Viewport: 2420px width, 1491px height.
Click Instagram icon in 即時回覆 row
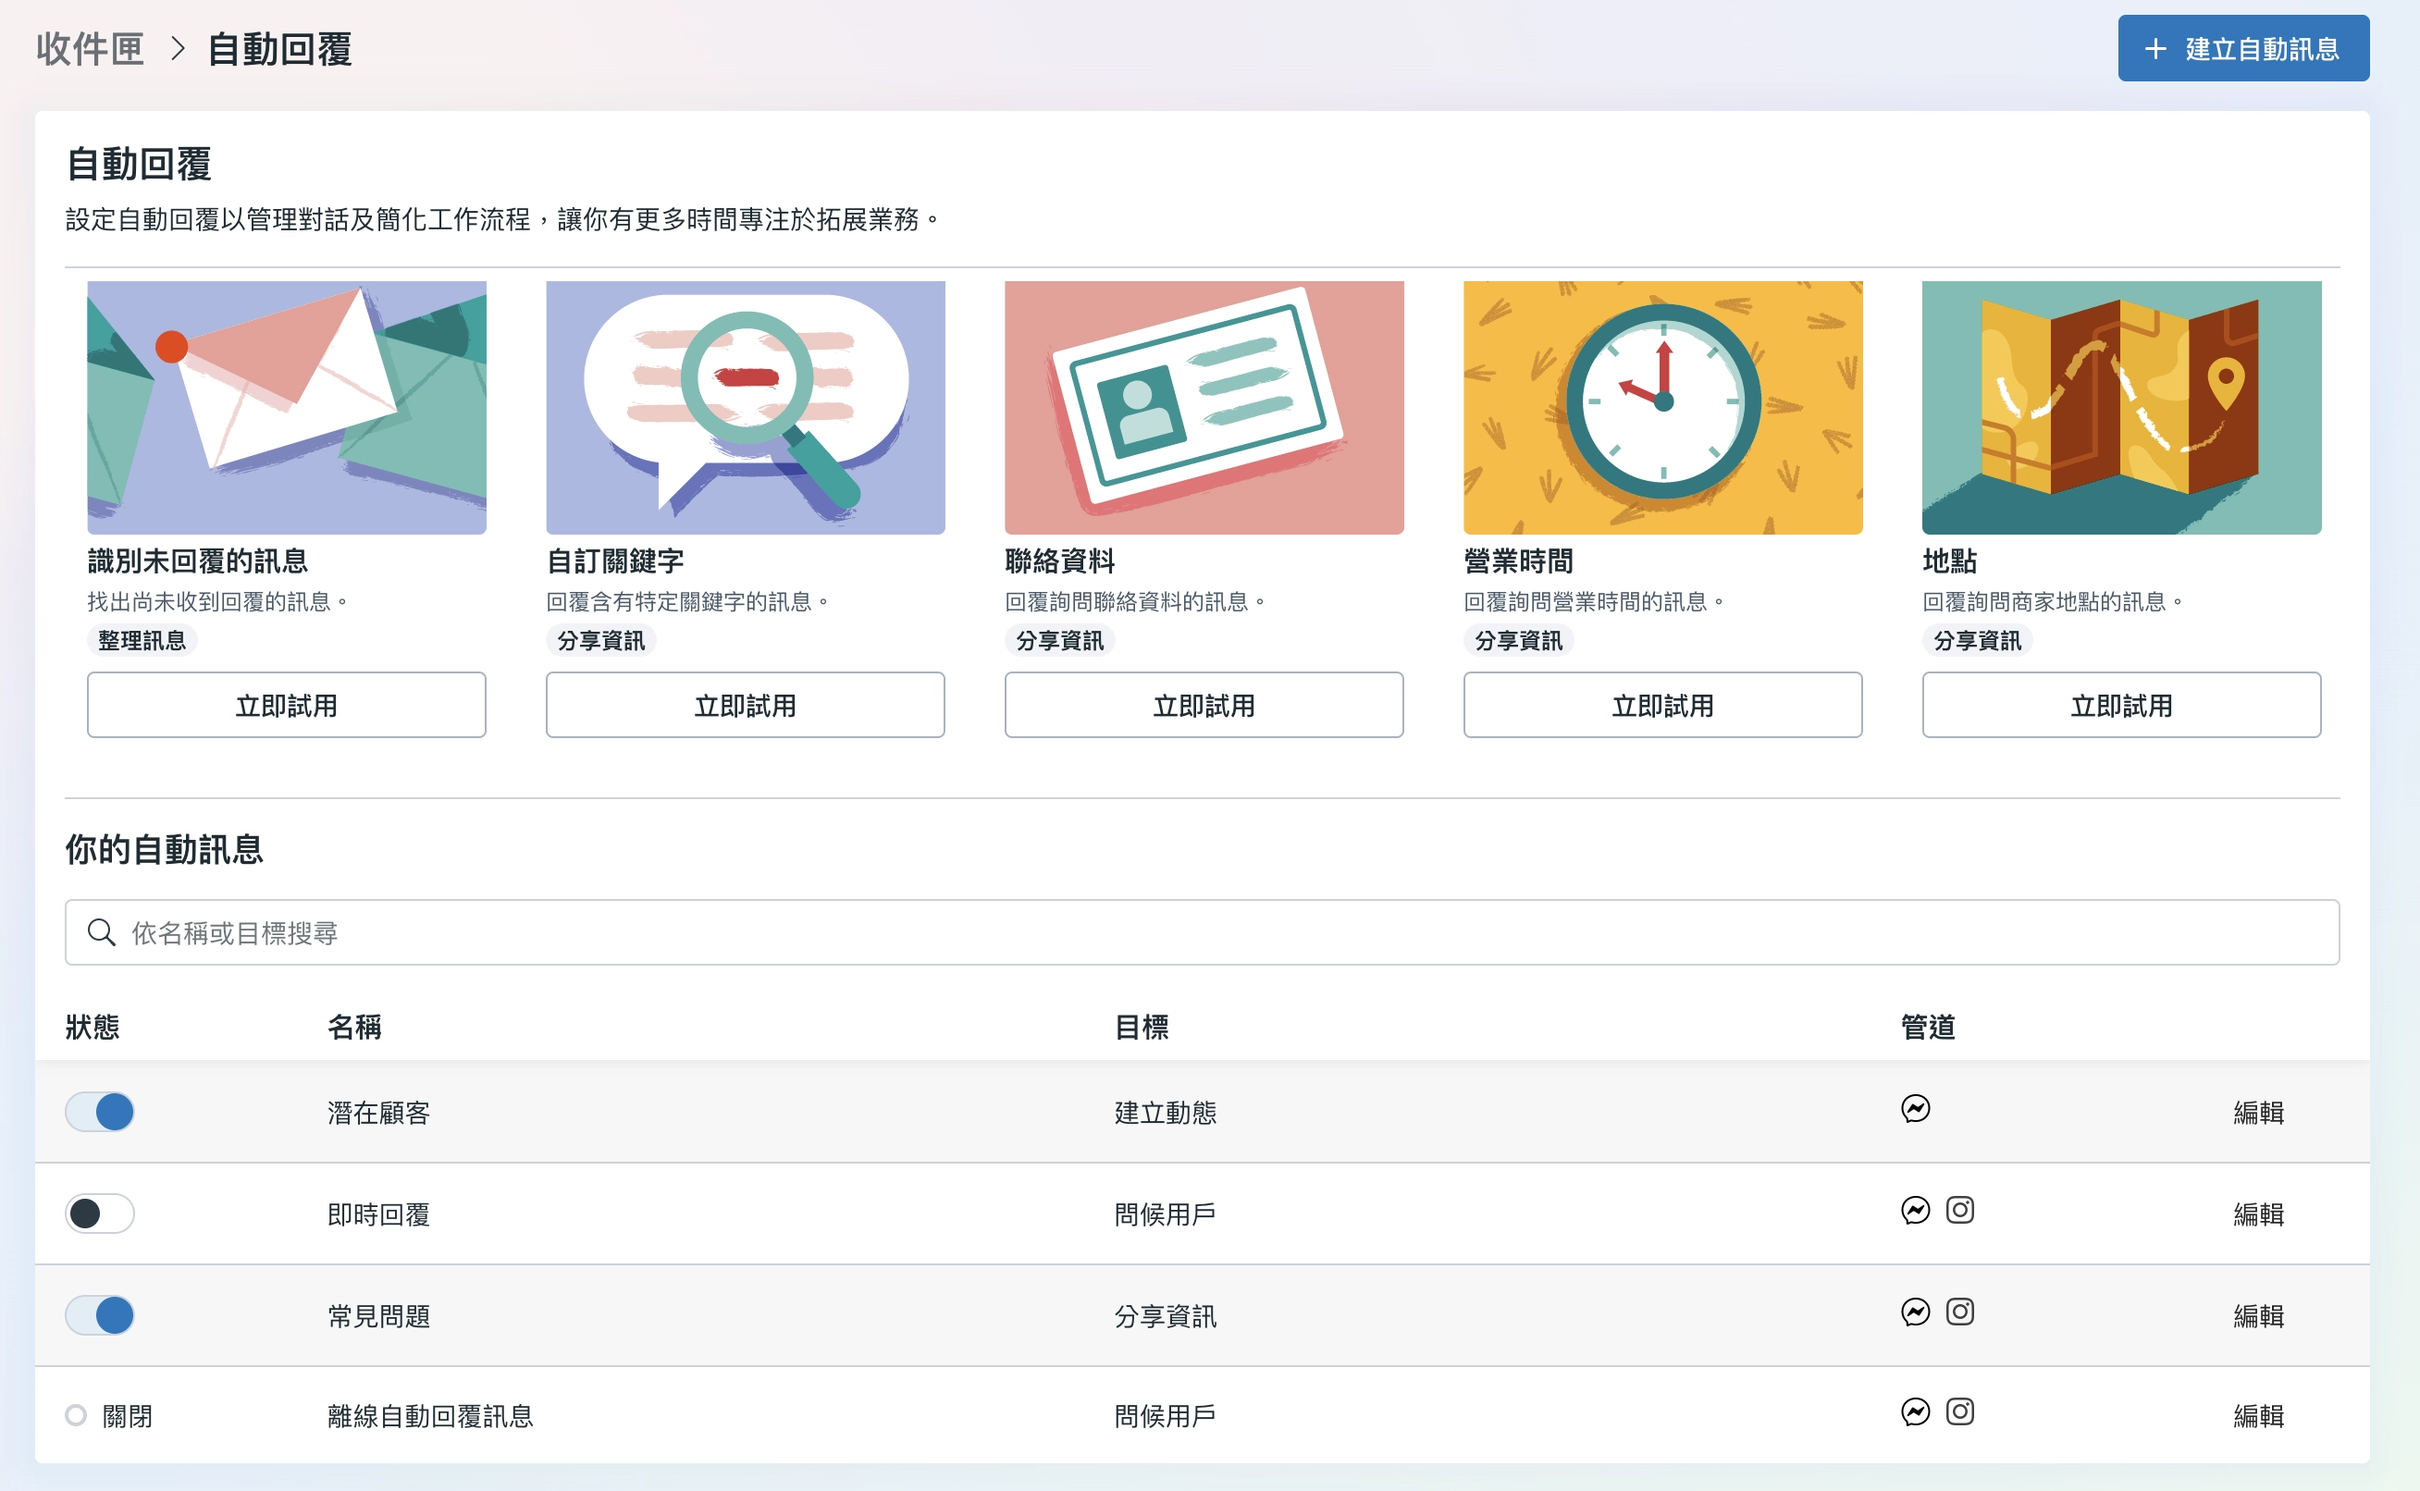1959,1210
